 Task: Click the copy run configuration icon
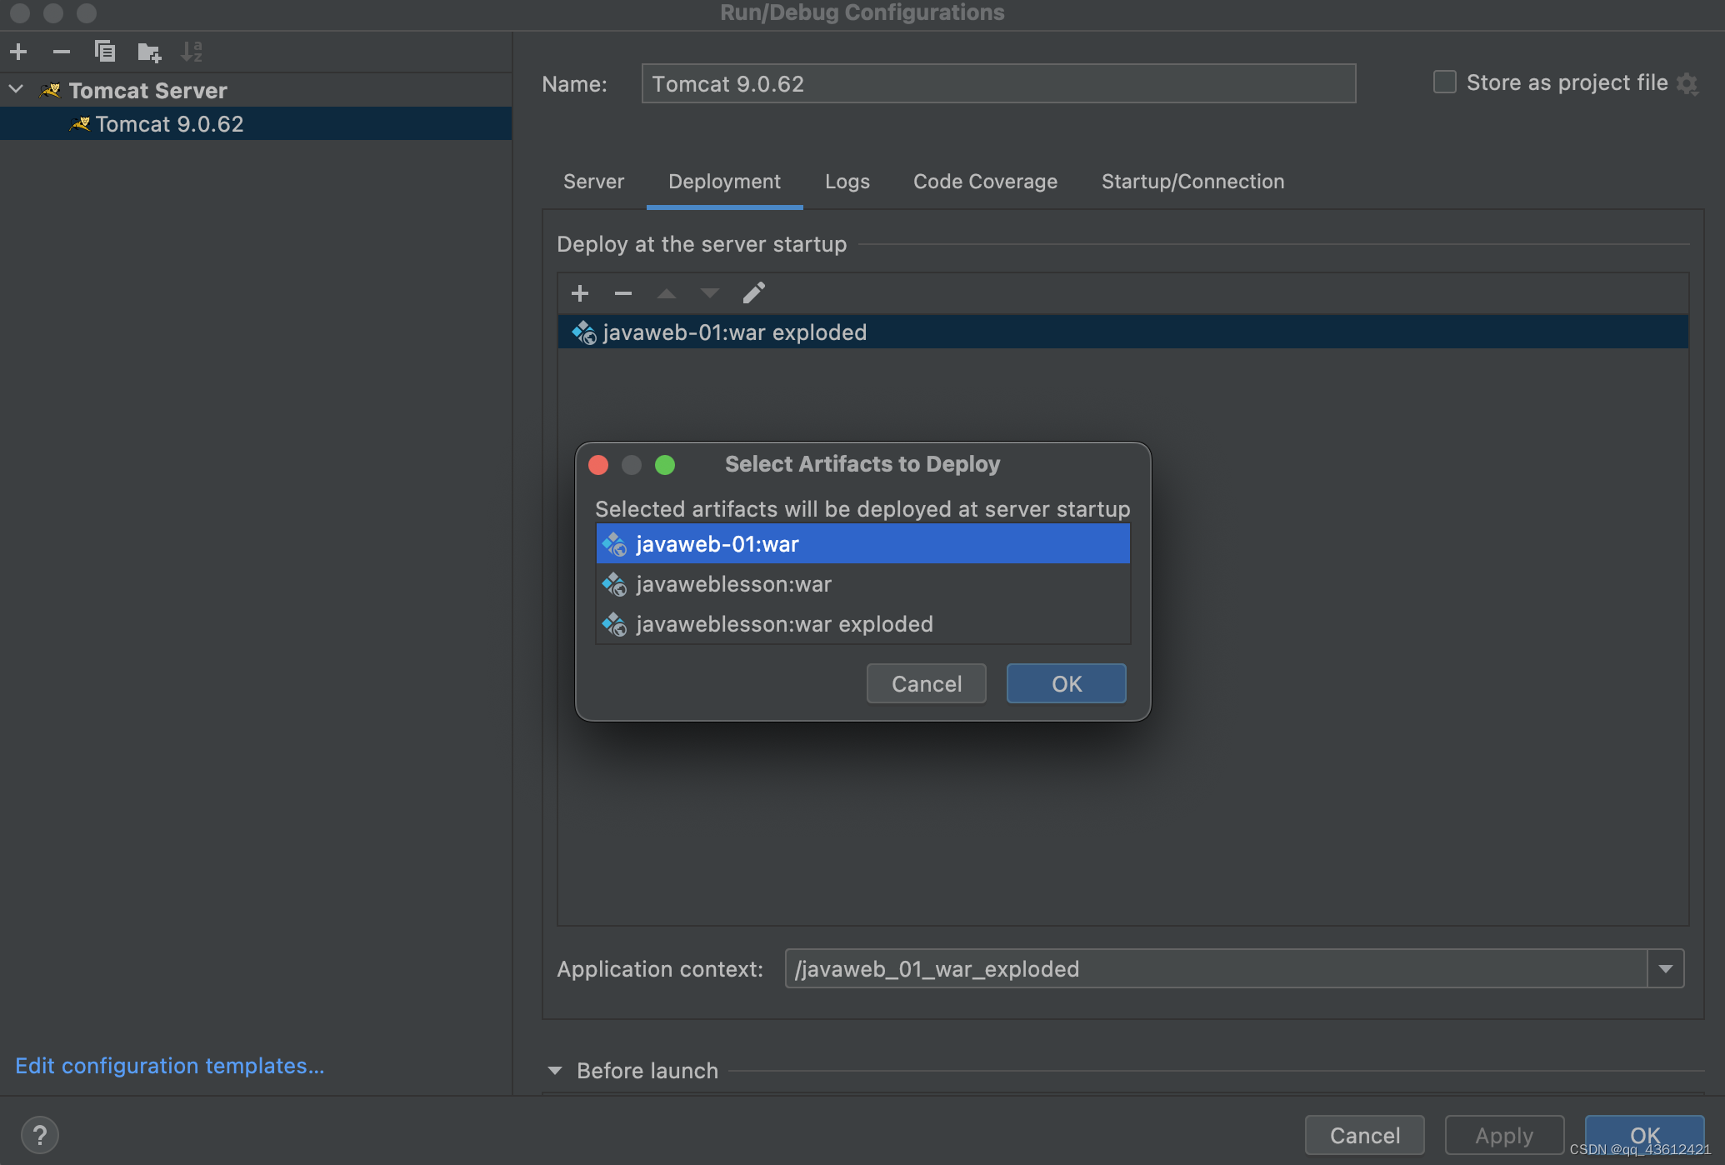104,51
